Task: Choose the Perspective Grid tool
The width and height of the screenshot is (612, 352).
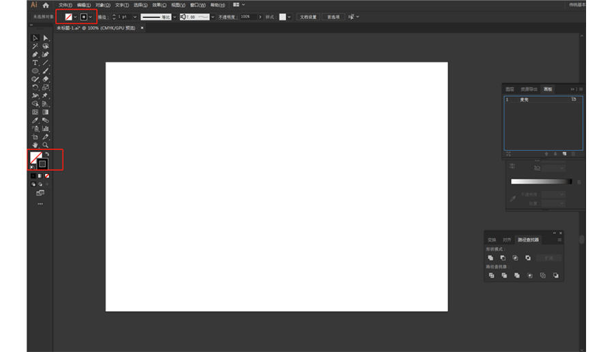Action: (46, 104)
